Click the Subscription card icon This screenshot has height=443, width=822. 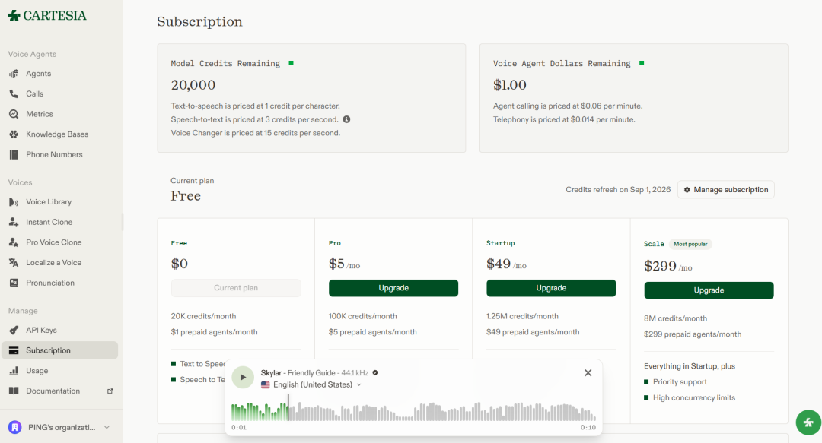[14, 350]
